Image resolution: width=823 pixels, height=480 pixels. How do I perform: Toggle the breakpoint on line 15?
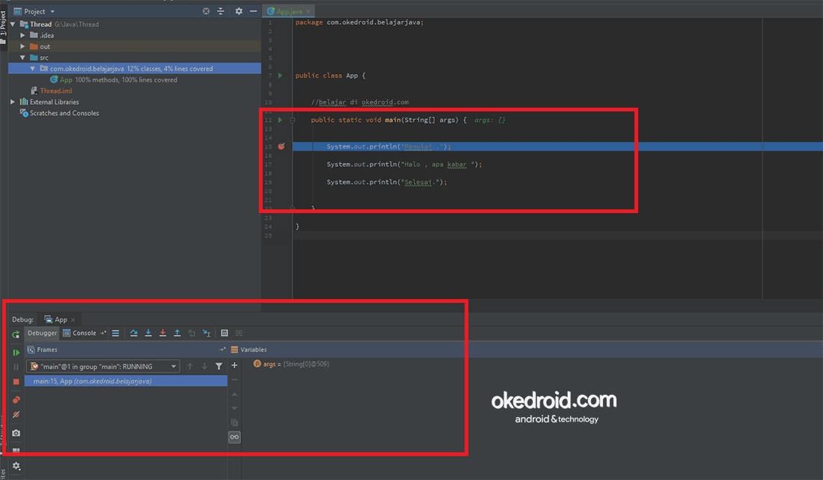click(x=281, y=146)
